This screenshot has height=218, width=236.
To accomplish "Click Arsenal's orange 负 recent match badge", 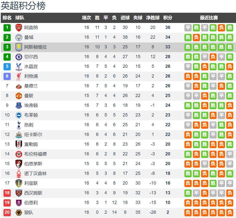I will coord(221,27).
